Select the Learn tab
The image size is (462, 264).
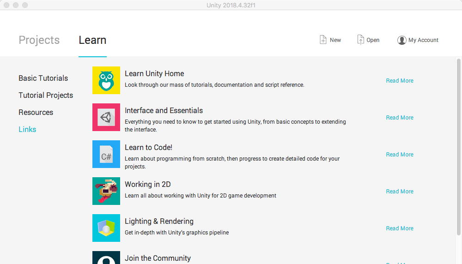click(x=92, y=40)
